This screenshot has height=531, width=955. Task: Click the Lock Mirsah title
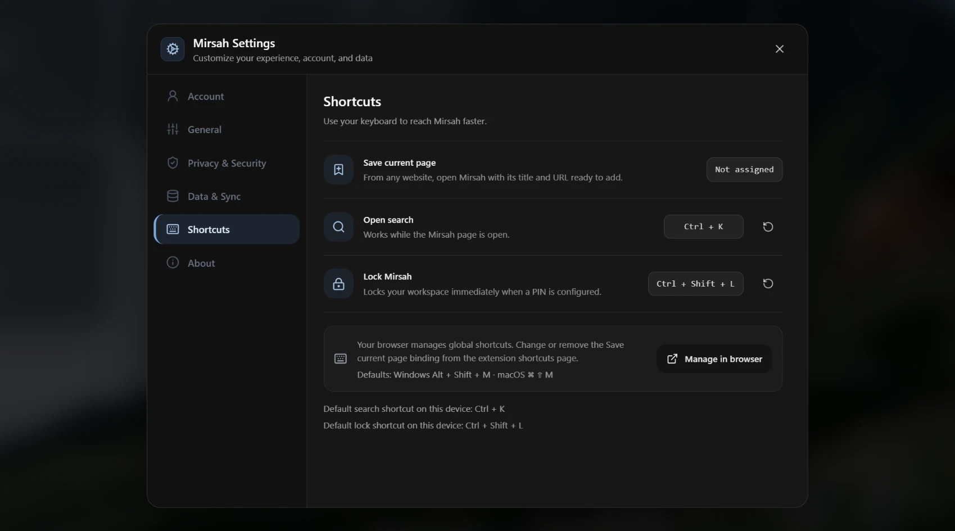(x=387, y=276)
